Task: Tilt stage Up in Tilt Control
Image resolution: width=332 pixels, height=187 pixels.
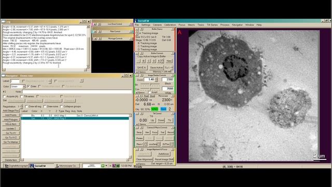Action: click(152, 120)
